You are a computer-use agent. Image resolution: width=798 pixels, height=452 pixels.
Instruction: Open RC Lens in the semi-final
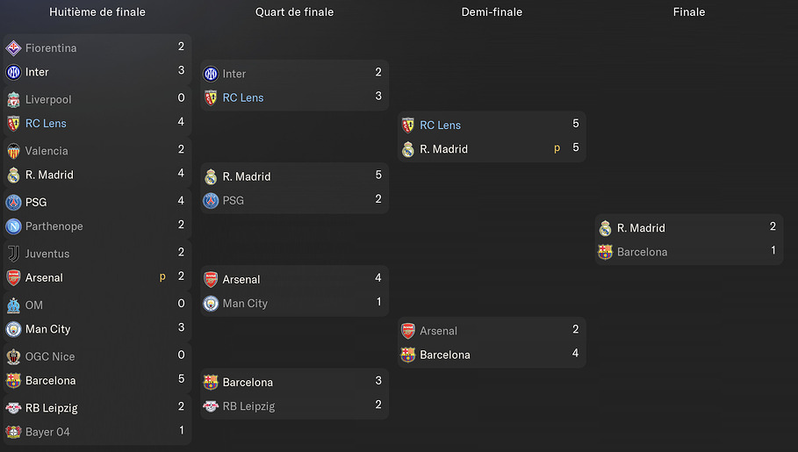440,126
